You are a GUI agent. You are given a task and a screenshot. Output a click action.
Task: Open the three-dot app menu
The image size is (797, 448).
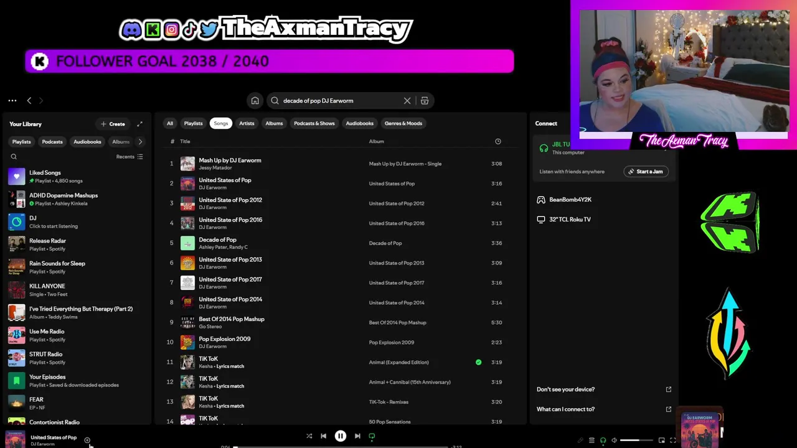click(x=12, y=100)
